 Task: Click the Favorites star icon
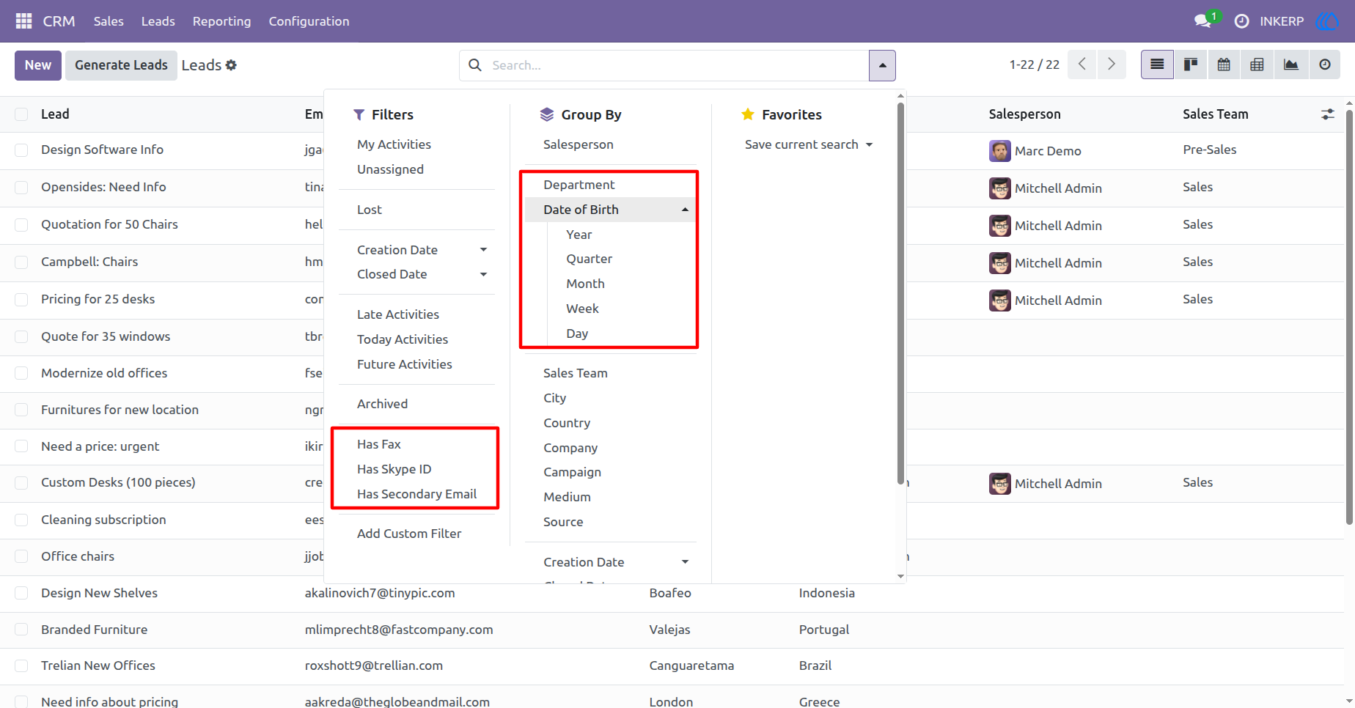tap(748, 114)
